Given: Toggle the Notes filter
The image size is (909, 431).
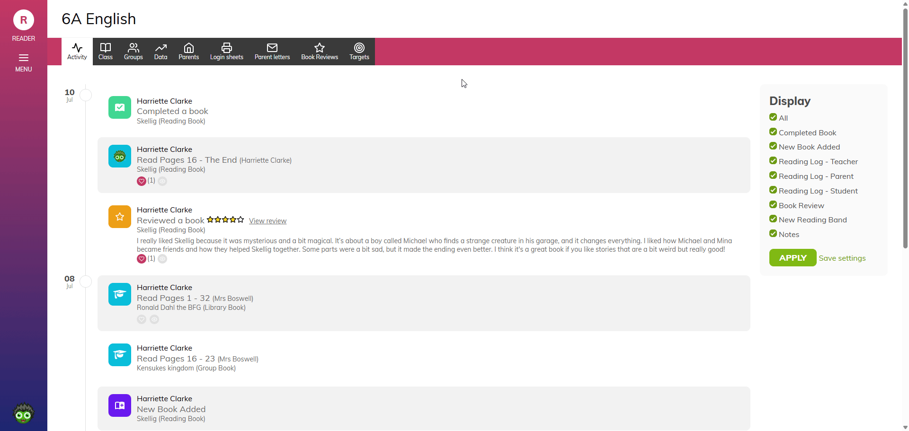Looking at the screenshot, I should click(773, 234).
